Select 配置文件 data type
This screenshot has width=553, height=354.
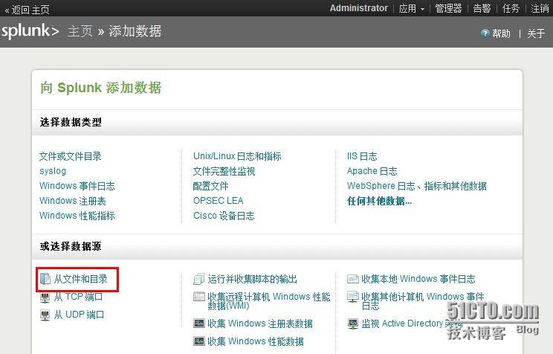pos(210,186)
